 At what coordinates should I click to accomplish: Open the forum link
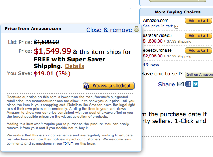pyautogui.click(x=69, y=144)
